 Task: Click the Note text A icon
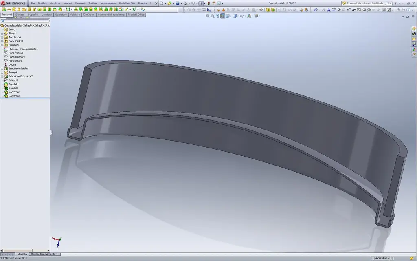[329, 10]
